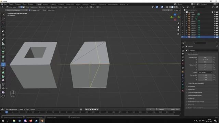This screenshot has height=123, width=219.
Task: Open the timeline Воспроизведение popover
Action: pyautogui.click(x=12, y=109)
